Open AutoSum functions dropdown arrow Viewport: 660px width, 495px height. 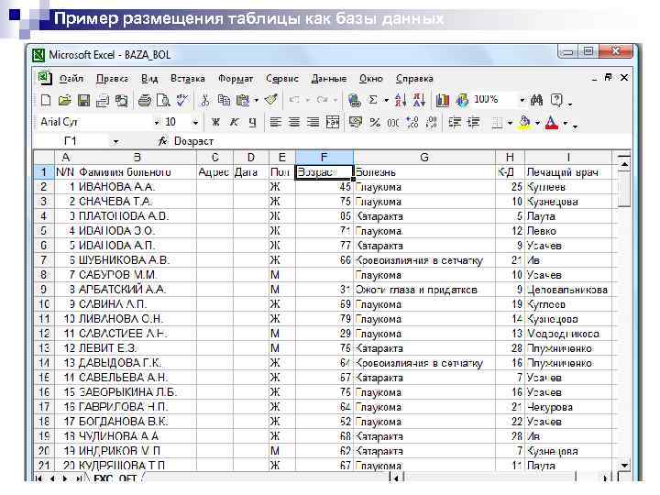coord(386,100)
